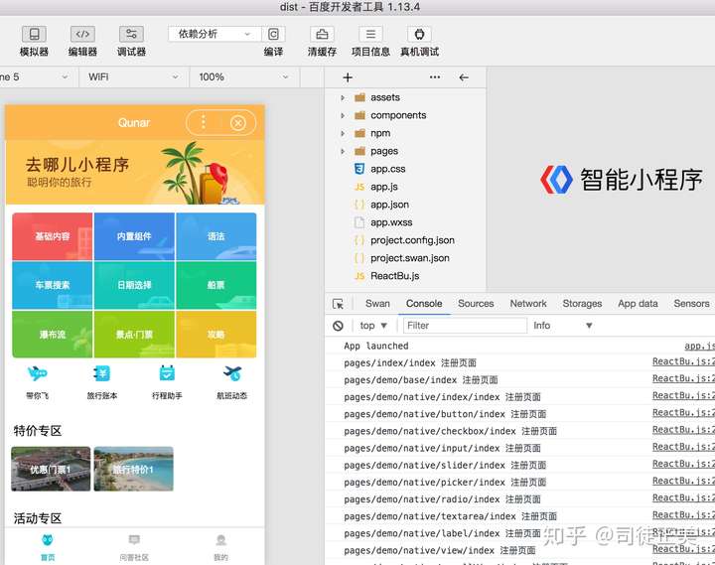Open app.wxss file
The image size is (715, 565).
[391, 222]
